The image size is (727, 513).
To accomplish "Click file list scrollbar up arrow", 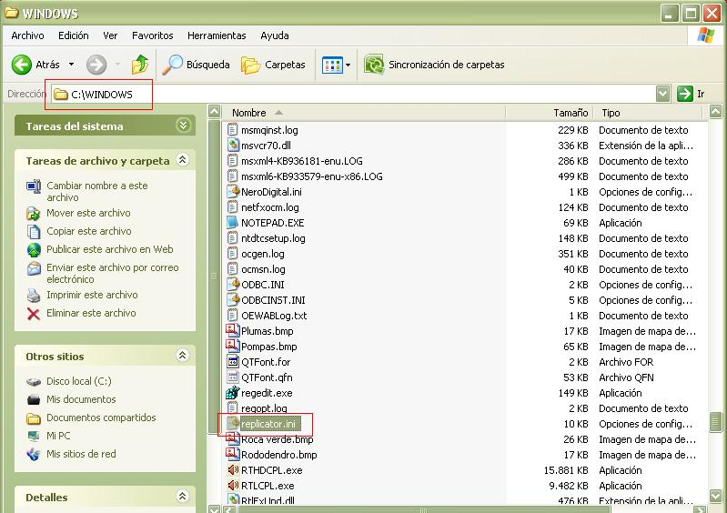I will pyautogui.click(x=715, y=112).
